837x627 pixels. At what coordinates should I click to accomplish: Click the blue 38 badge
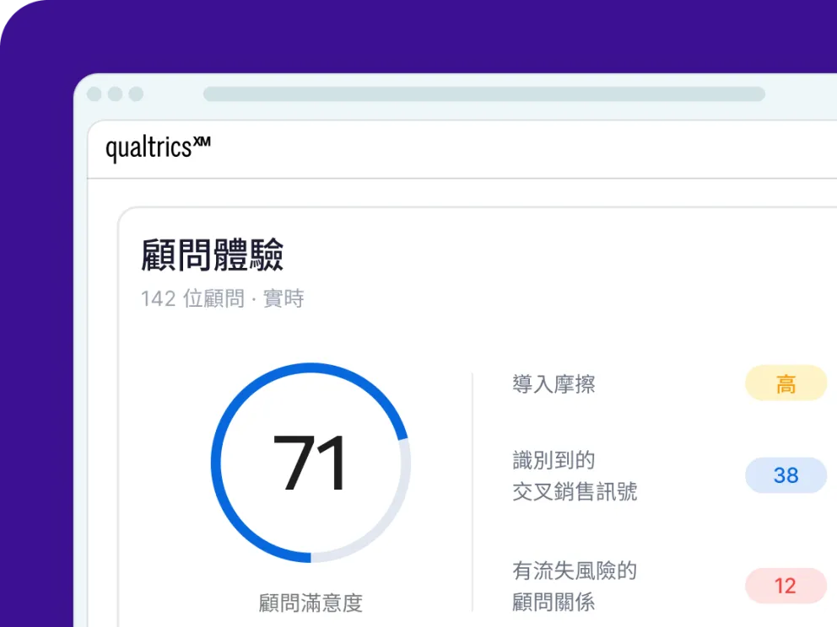(x=786, y=475)
